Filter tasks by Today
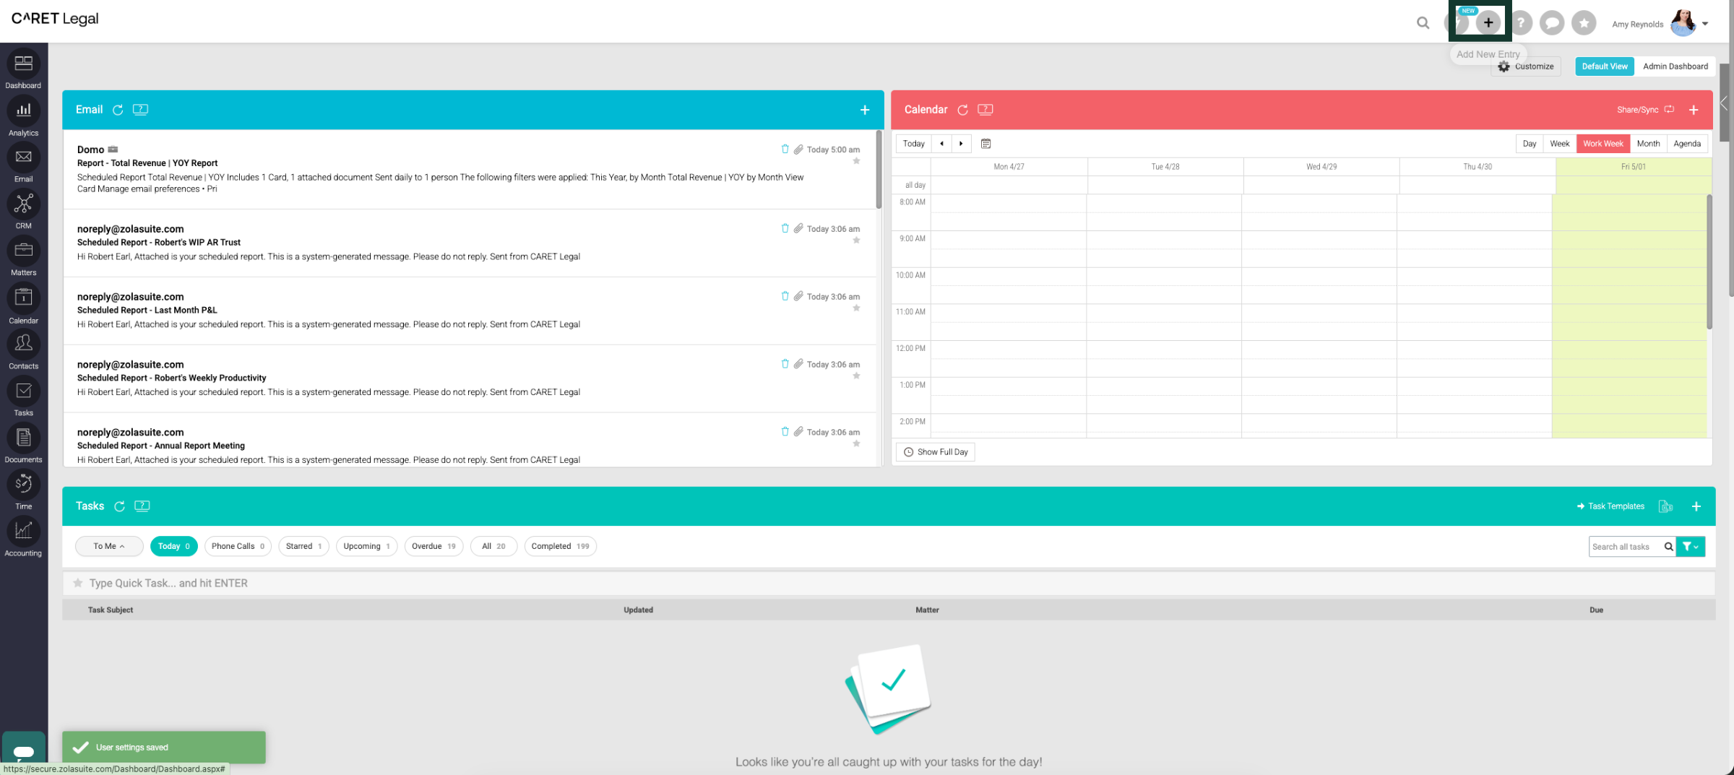1734x775 pixels. [x=173, y=546]
